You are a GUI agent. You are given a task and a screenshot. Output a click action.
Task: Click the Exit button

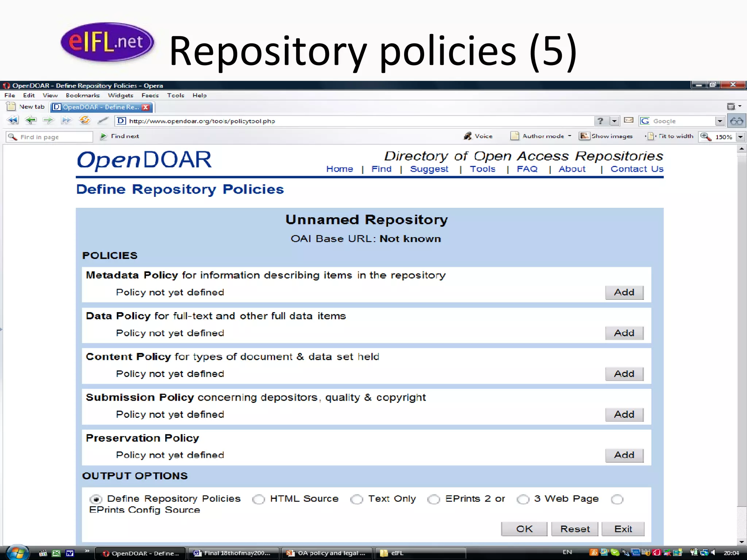pos(623,529)
